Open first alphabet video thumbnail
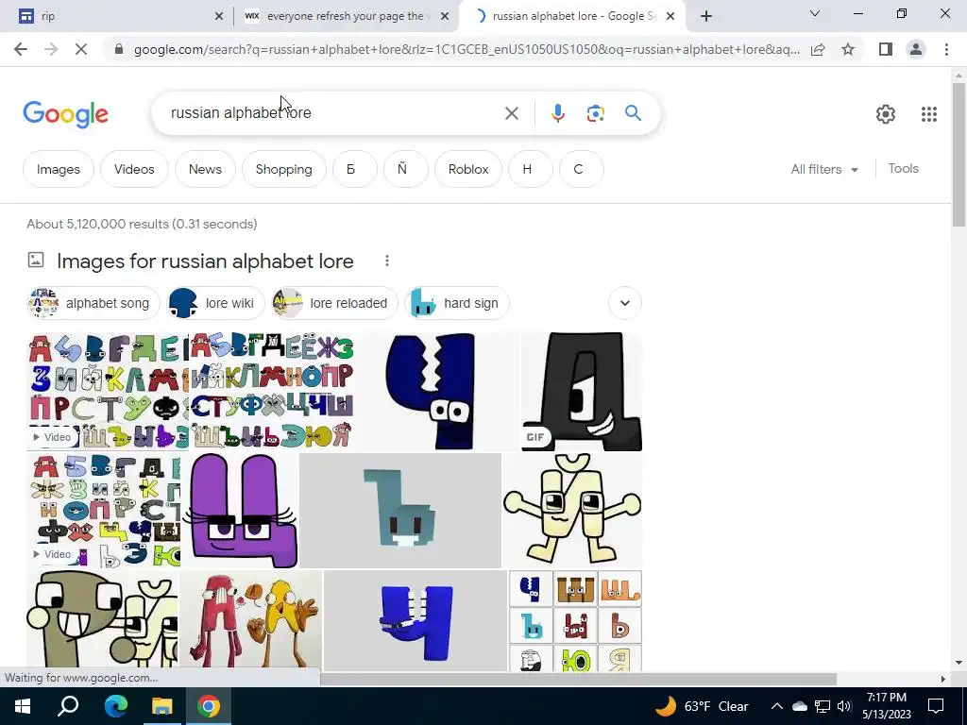The width and height of the screenshot is (967, 725). pos(108,392)
